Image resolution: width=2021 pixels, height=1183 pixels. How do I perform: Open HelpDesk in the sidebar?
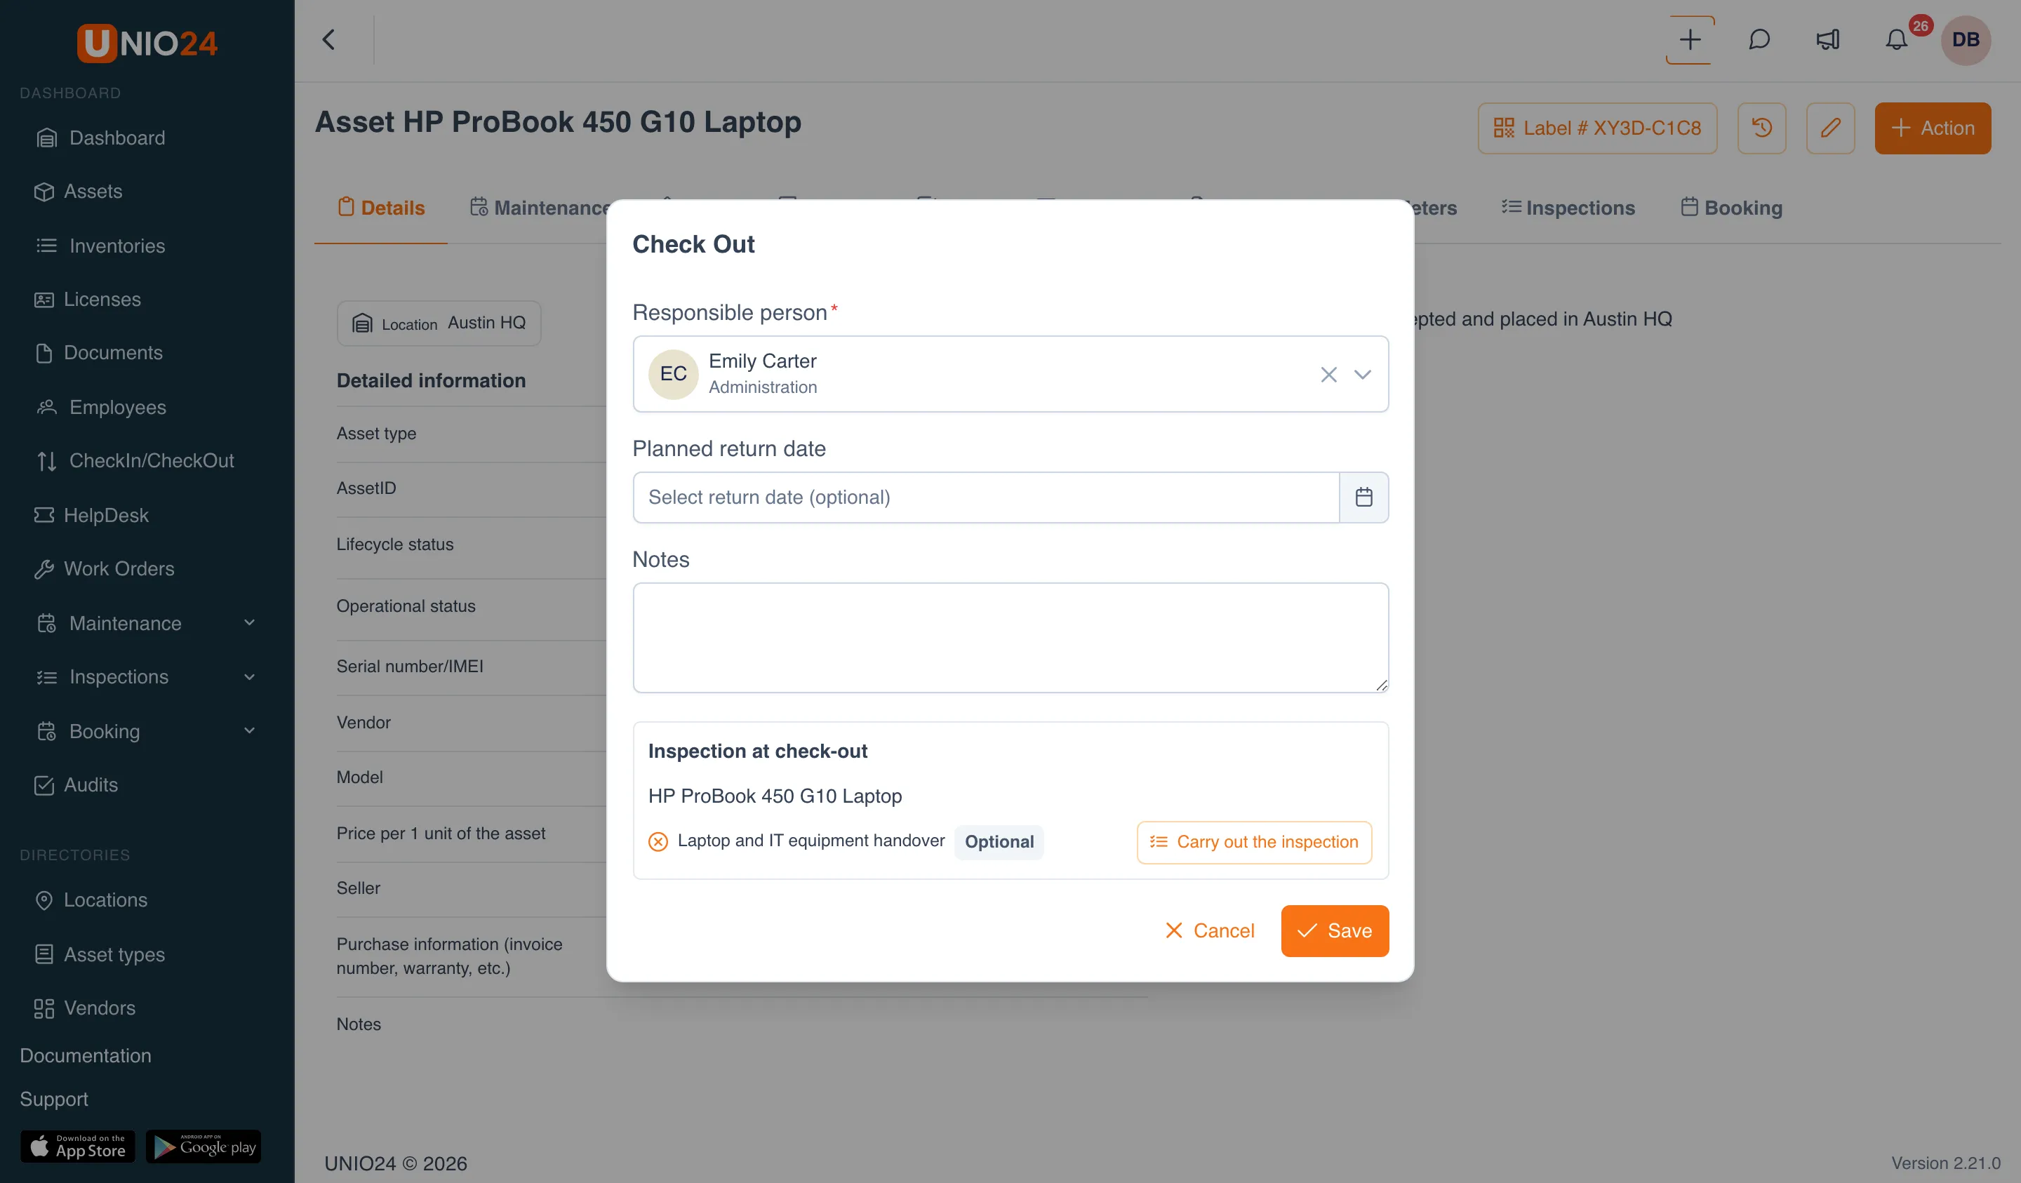pyautogui.click(x=91, y=515)
